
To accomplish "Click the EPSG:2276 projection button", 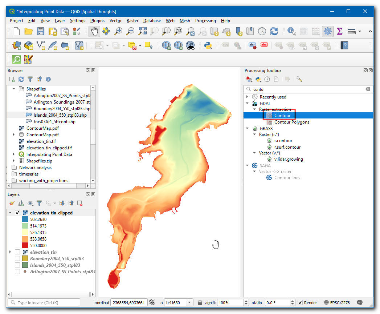I will 337,303.
